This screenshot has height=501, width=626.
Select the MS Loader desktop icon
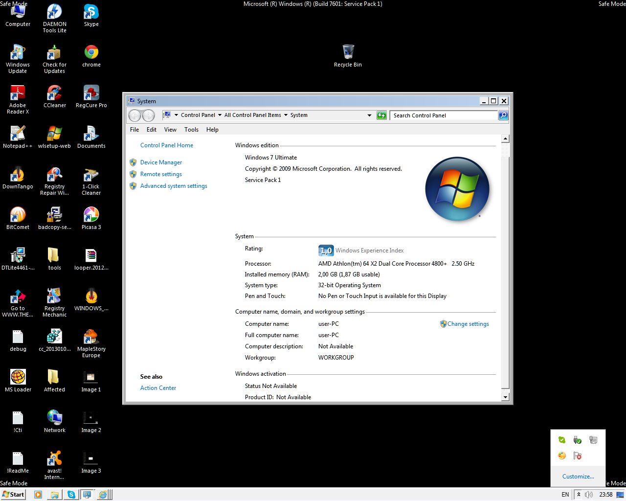pyautogui.click(x=18, y=381)
